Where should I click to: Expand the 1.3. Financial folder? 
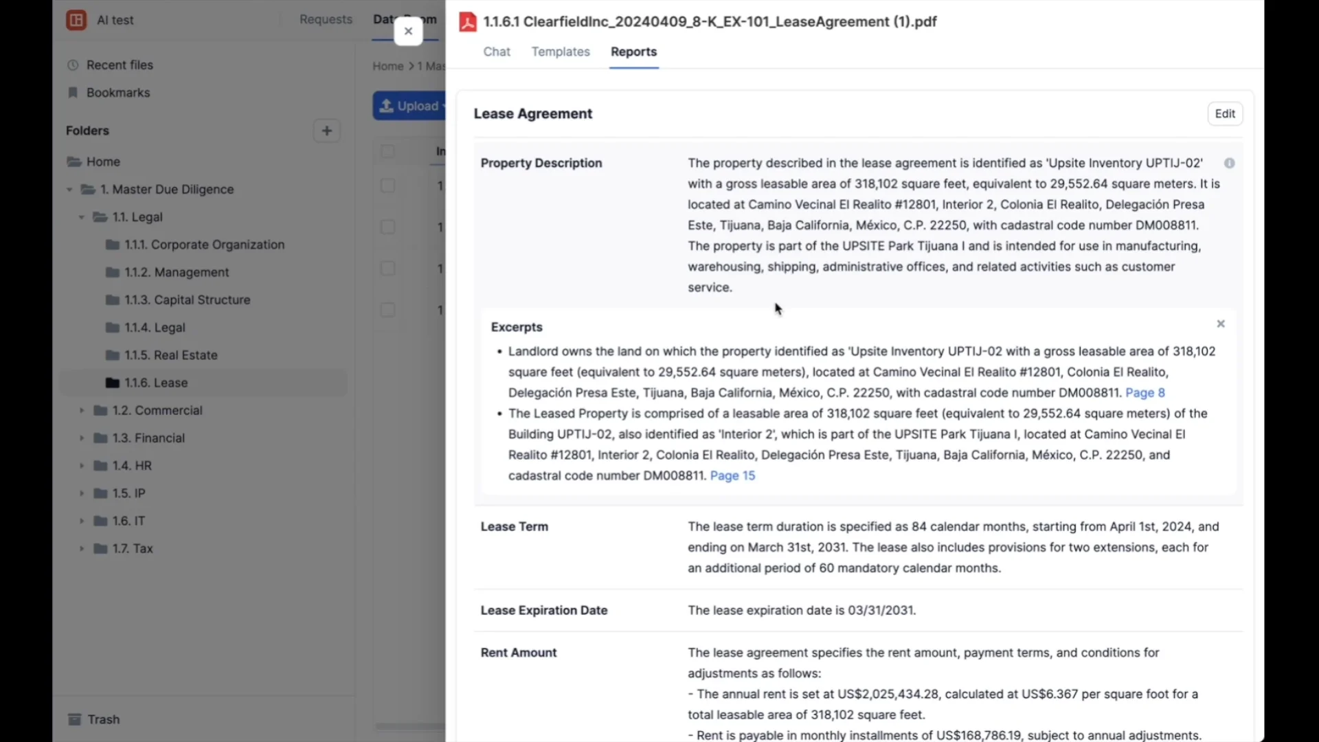point(82,438)
